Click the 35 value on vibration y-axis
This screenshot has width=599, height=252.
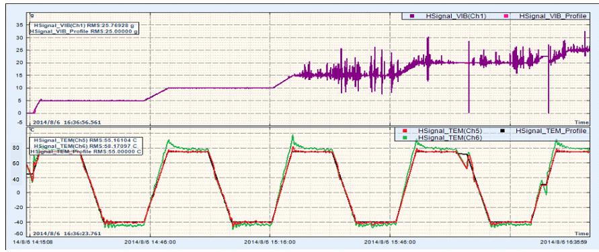tap(20, 25)
